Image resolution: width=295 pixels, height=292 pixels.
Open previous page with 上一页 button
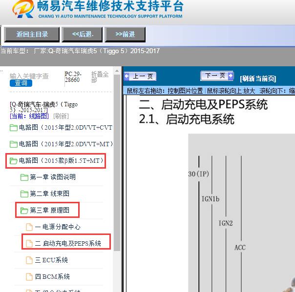[140, 76]
